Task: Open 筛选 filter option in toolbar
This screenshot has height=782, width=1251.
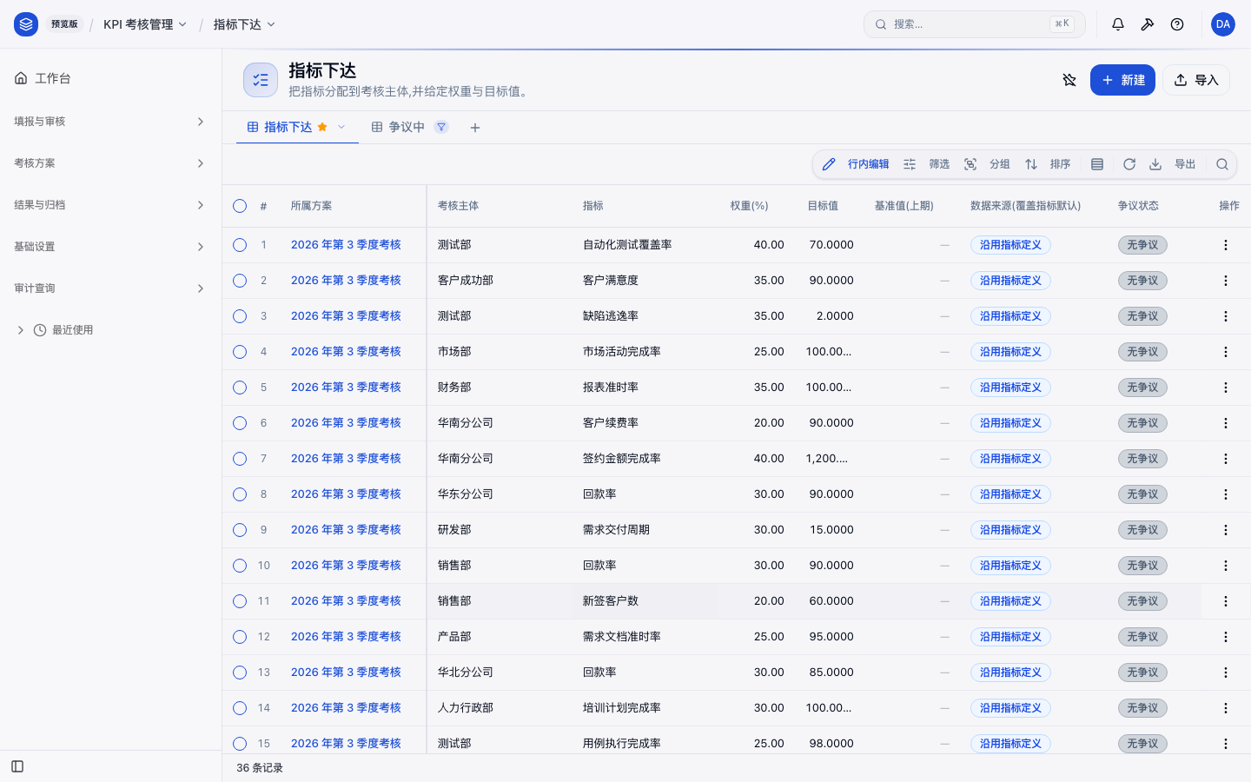Action: (927, 164)
